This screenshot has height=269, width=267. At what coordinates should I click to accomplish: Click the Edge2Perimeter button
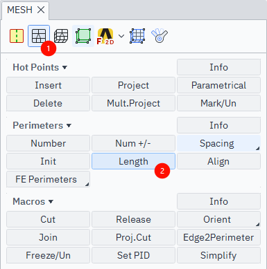(x=218, y=237)
